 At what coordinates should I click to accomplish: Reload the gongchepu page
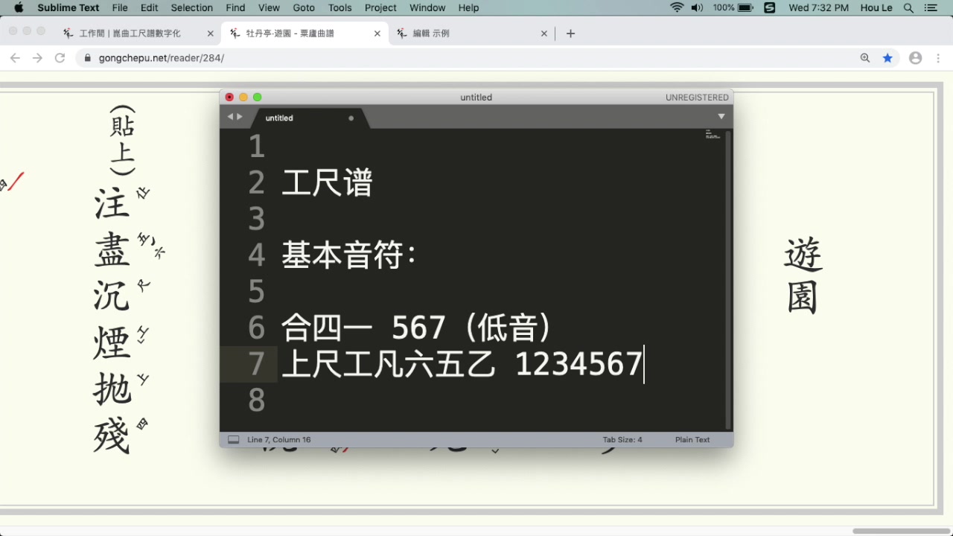[x=60, y=58]
